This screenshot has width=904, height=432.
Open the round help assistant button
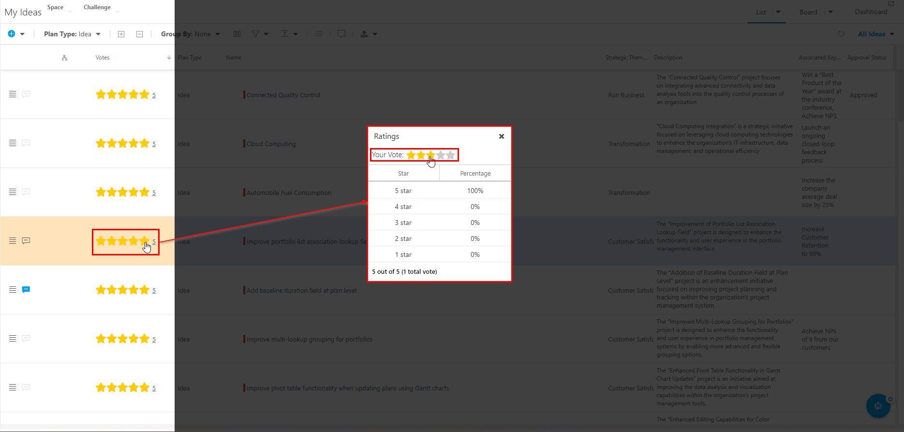point(878,406)
